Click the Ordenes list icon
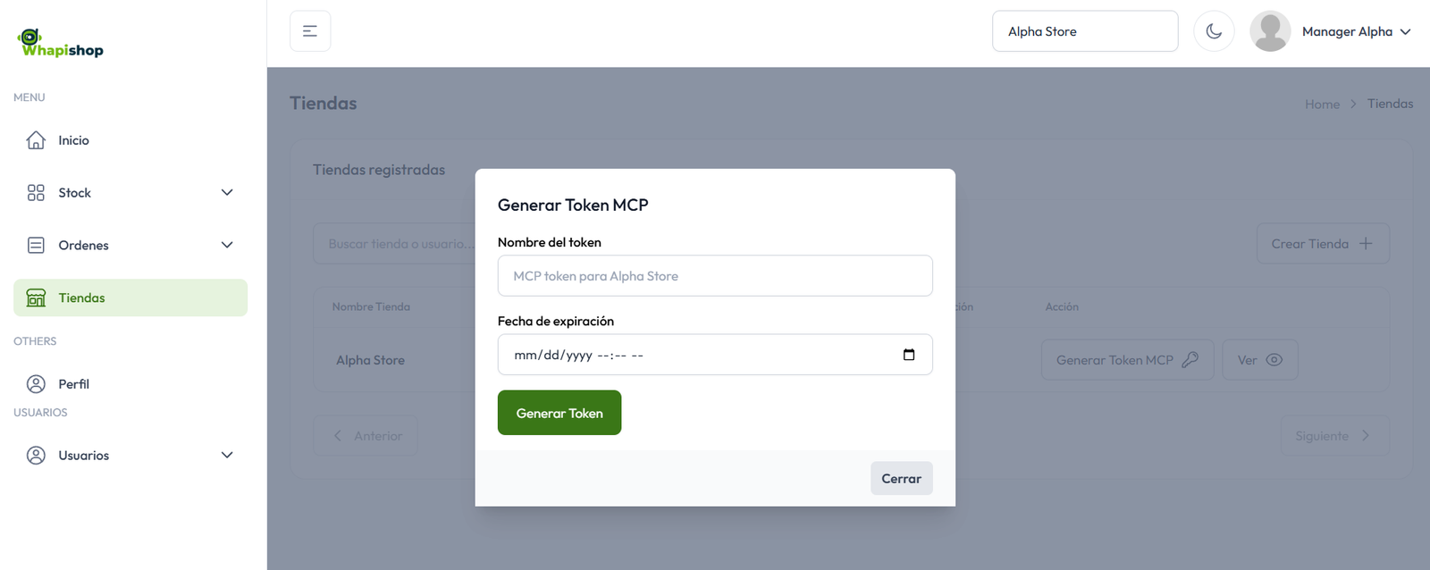Image resolution: width=1430 pixels, height=570 pixels. click(36, 246)
